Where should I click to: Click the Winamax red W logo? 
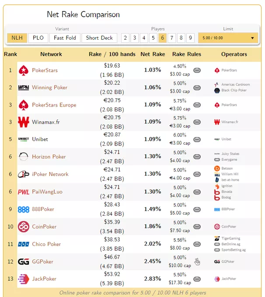(x=24, y=122)
